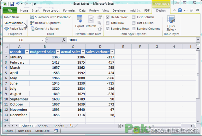Save the workbook with the floppy disk icon
The width and height of the screenshot is (202, 136).
pos(12,4)
